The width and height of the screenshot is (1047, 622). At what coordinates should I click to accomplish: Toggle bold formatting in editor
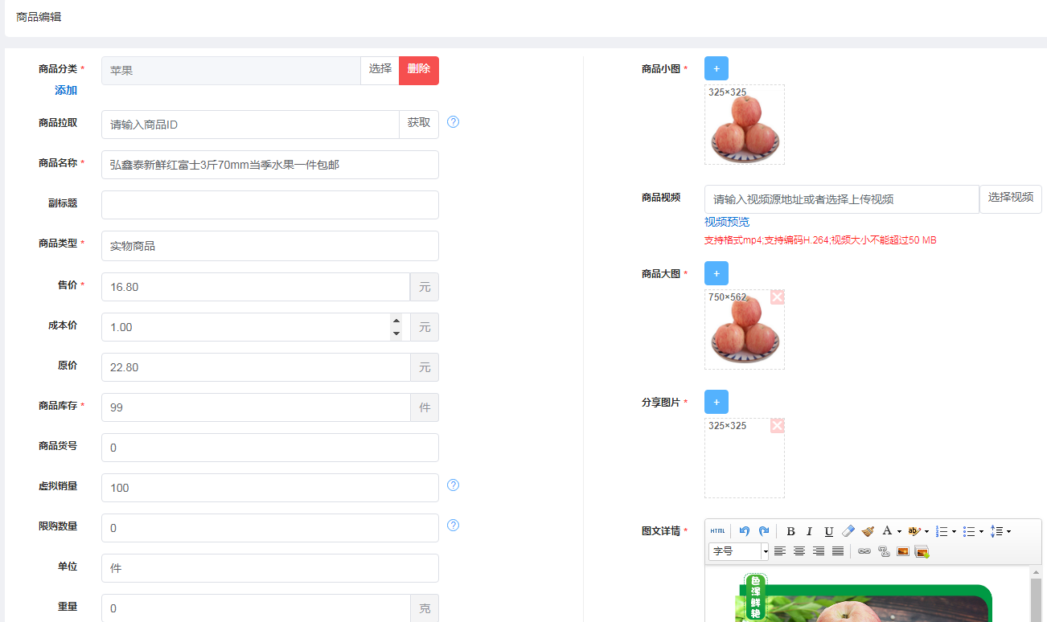(x=790, y=531)
